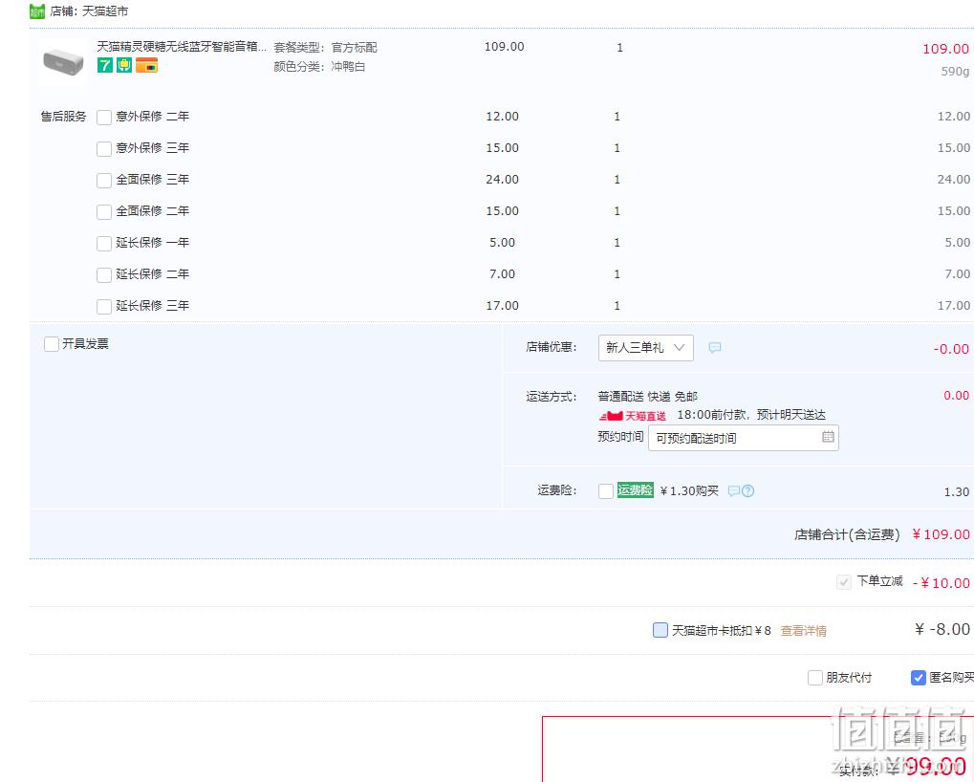974x782 pixels.
Task: Enable the 朋友代付 checkbox
Action: (815, 678)
